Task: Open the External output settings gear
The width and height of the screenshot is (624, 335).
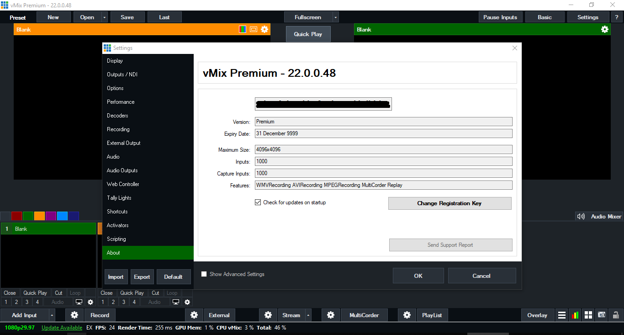Action: [x=194, y=315]
